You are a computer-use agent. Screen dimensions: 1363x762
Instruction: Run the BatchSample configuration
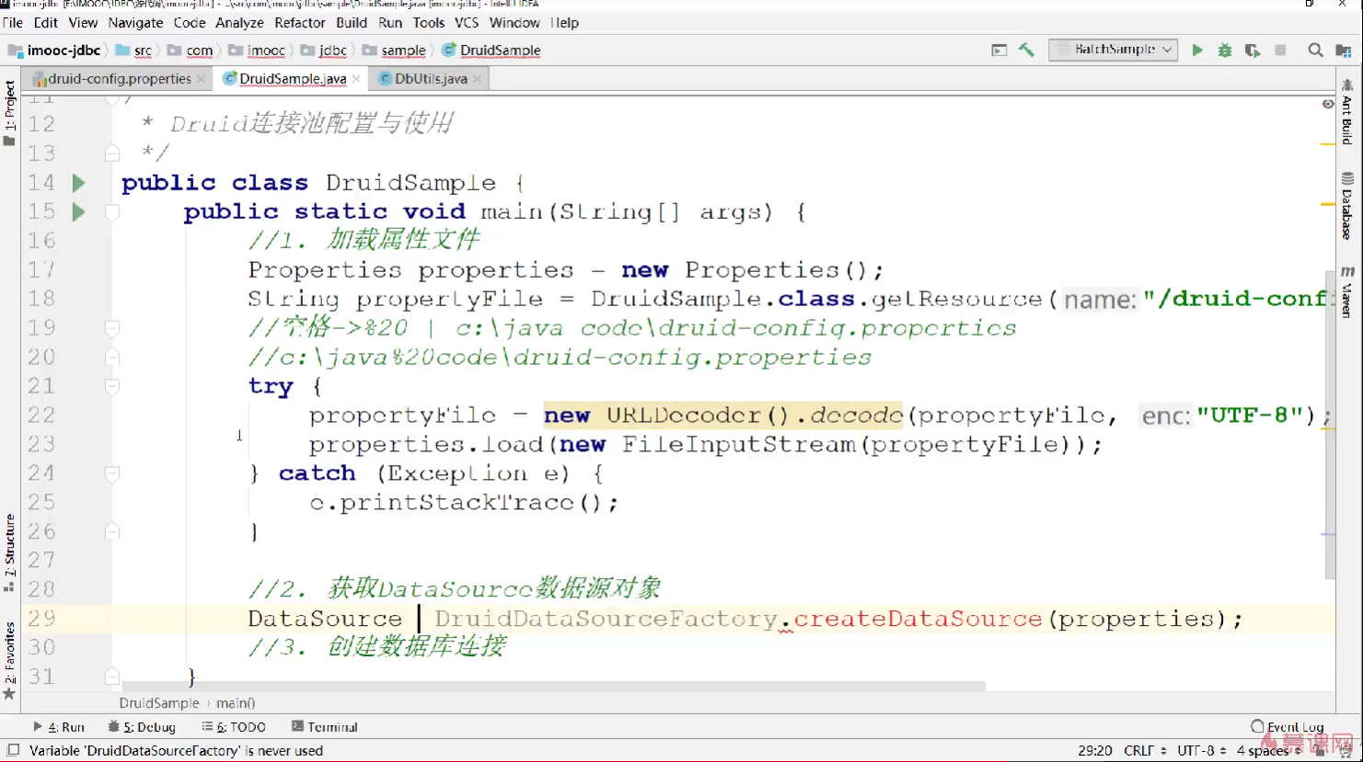coord(1197,50)
